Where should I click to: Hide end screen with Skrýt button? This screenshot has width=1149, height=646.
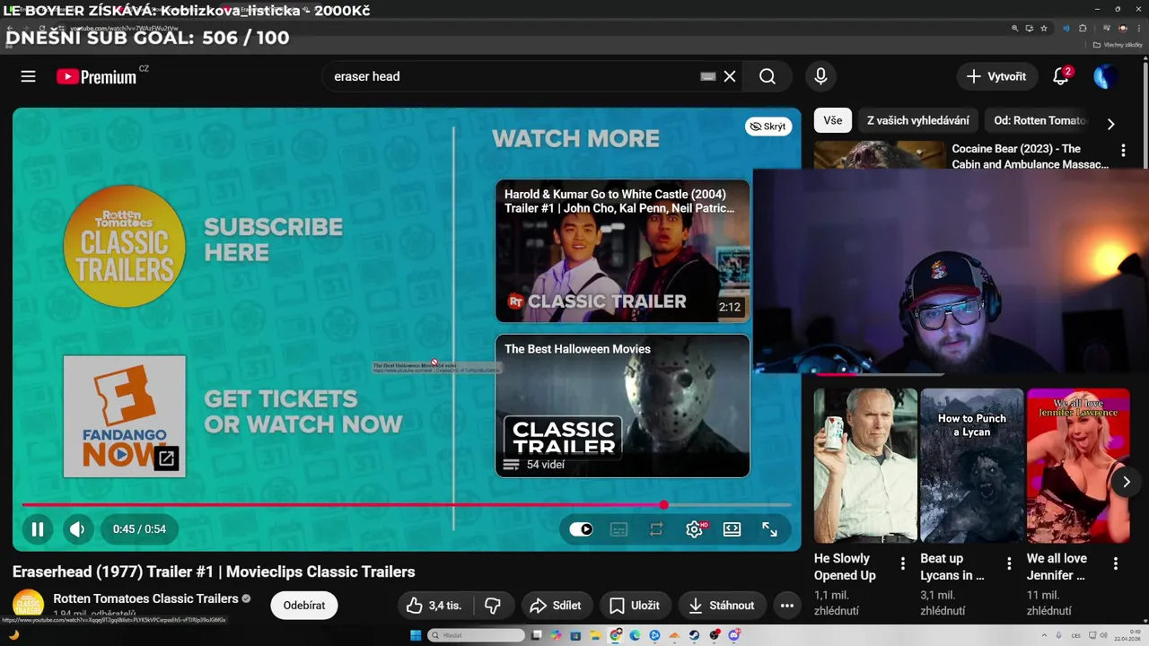768,127
